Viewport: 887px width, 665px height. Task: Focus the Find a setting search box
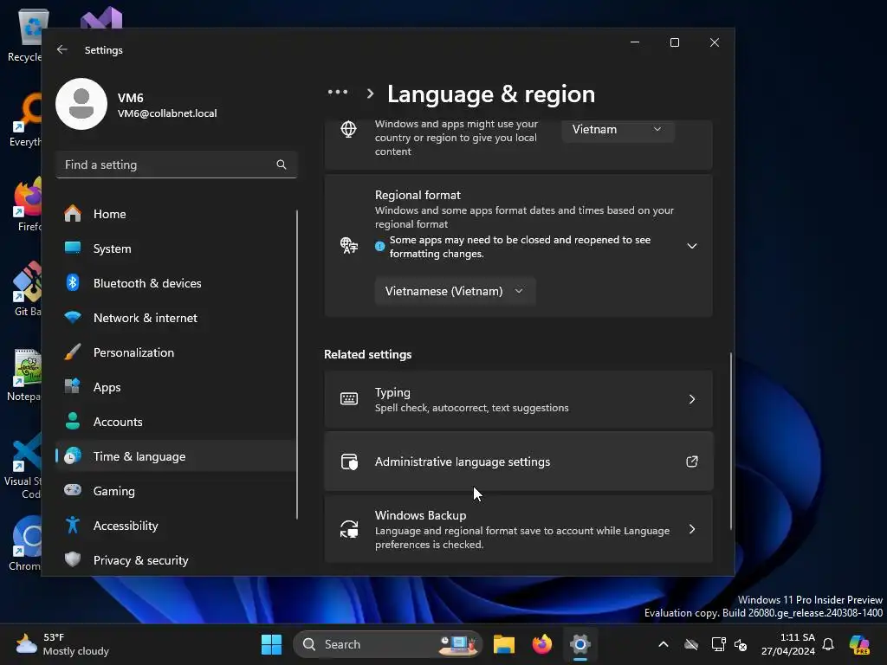click(176, 165)
